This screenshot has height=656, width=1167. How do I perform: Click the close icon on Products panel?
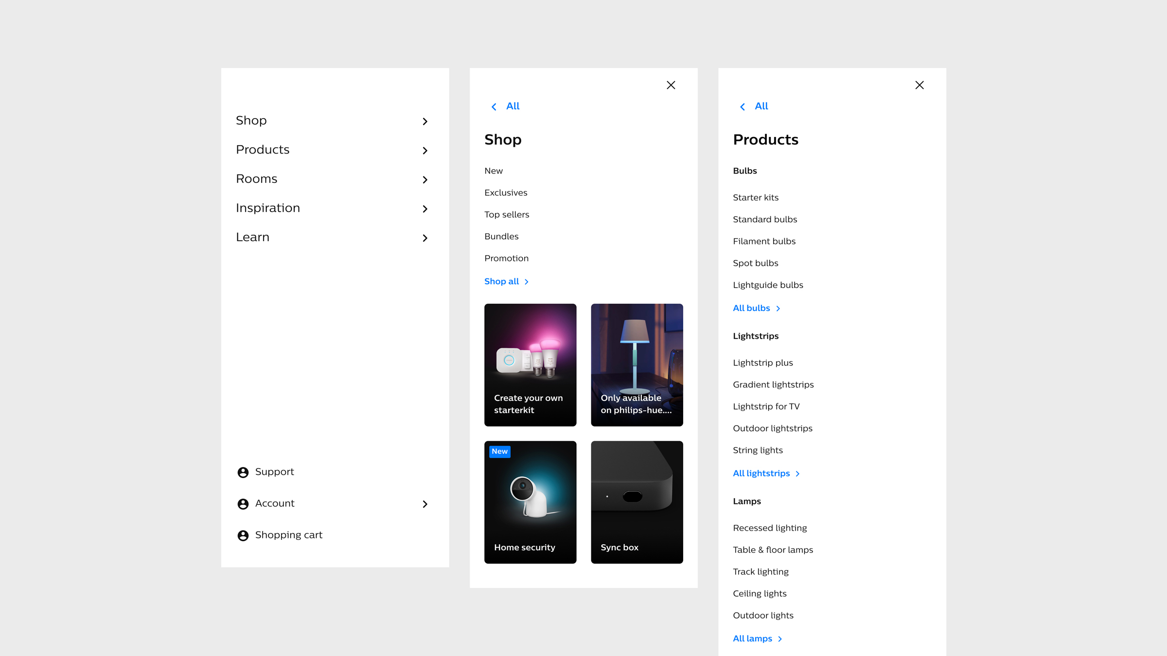pyautogui.click(x=919, y=85)
